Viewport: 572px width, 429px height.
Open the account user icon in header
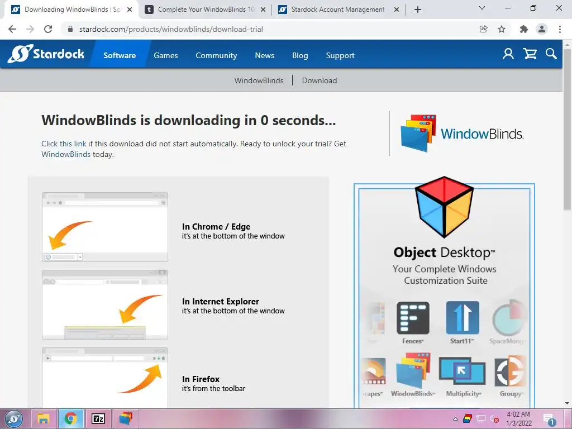pos(508,54)
